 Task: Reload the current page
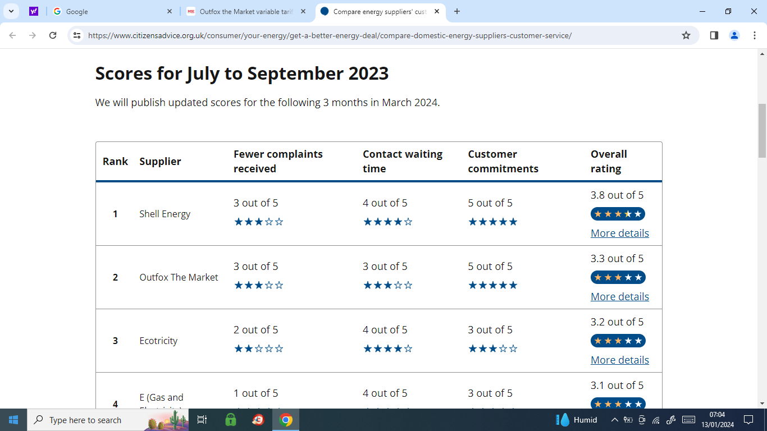click(53, 35)
